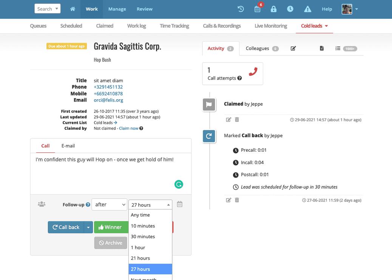392x280 pixels.
Task: Expand the Cold leads dropdown tab
Action: point(314,26)
